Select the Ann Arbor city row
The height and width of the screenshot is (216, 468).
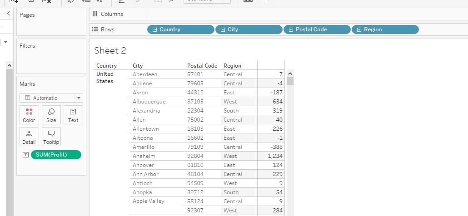(x=146, y=174)
